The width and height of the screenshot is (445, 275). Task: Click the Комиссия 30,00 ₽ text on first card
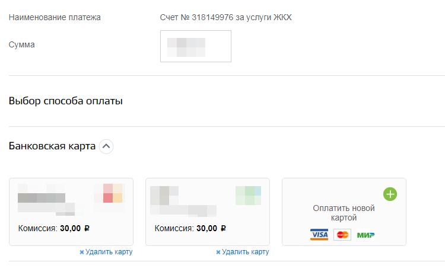coord(54,228)
